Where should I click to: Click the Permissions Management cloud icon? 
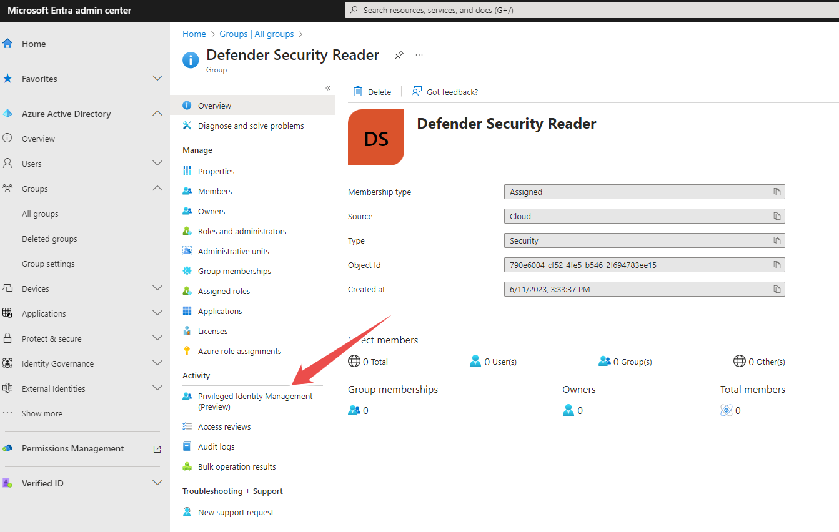pyautogui.click(x=7, y=448)
